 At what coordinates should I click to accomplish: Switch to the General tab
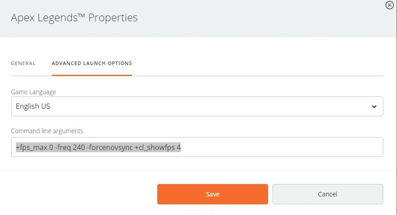(x=23, y=63)
